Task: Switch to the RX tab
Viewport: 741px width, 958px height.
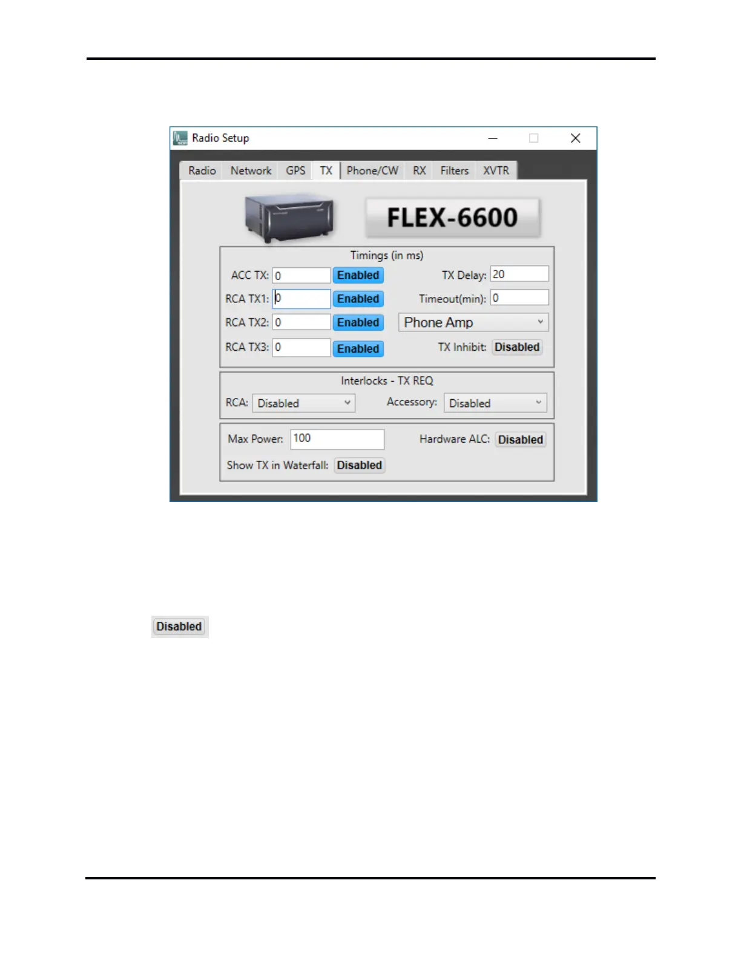Action: 420,171
